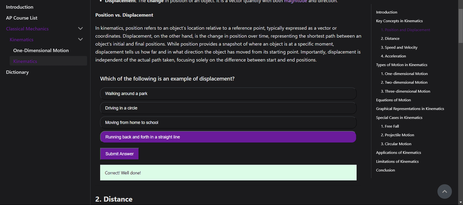Jump to "3. Speed and Velocity" section
The height and width of the screenshot is (205, 463).
[399, 47]
